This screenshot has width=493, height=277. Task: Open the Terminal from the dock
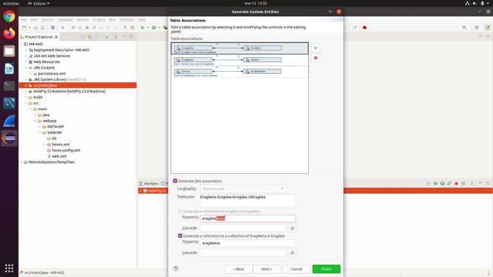coord(9,85)
